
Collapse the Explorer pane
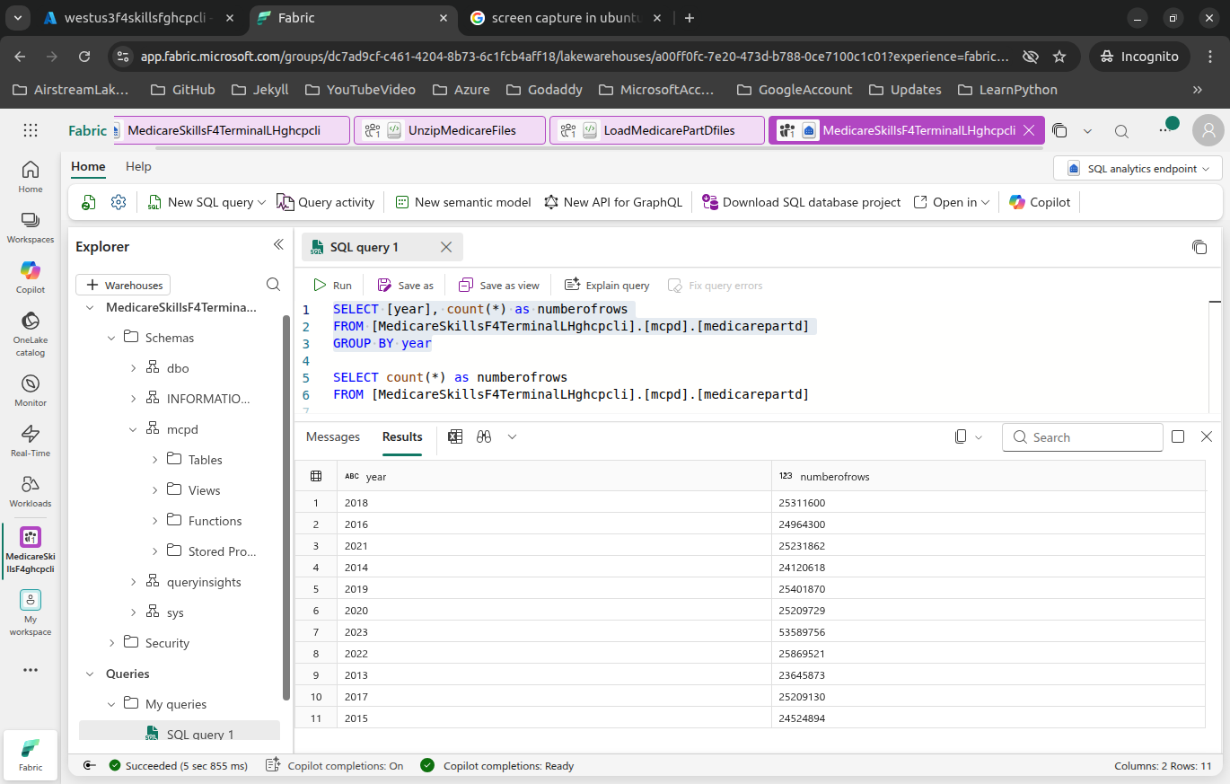(278, 245)
